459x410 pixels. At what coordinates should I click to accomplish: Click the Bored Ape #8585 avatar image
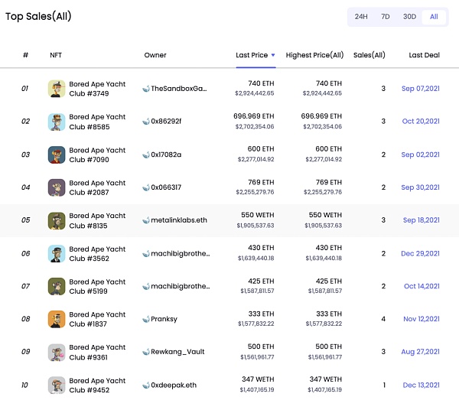(x=57, y=122)
